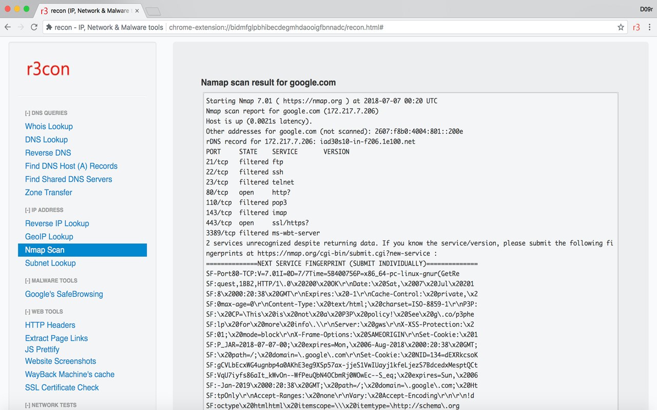The height and width of the screenshot is (410, 657).
Task: Select Find Shared DNS Servers
Action: tap(68, 179)
